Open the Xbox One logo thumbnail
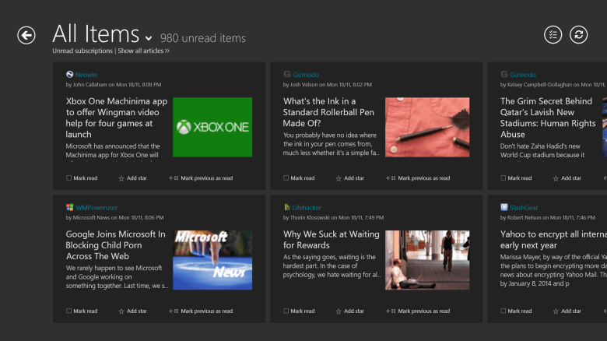 [212, 126]
